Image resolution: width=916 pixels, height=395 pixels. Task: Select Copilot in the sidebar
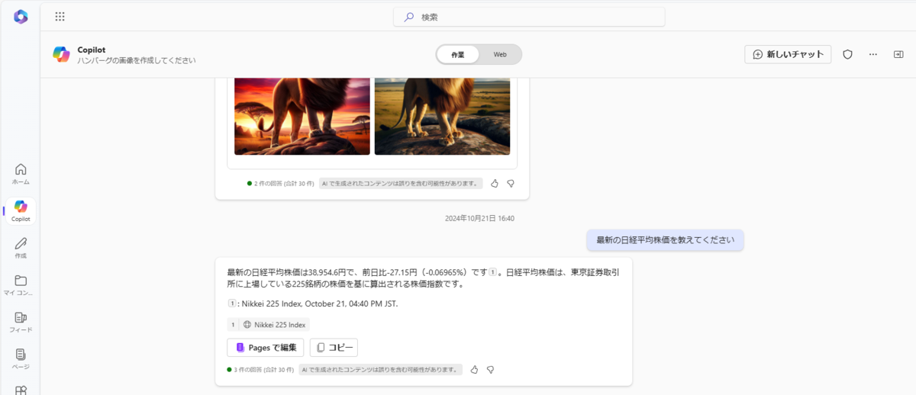click(21, 211)
